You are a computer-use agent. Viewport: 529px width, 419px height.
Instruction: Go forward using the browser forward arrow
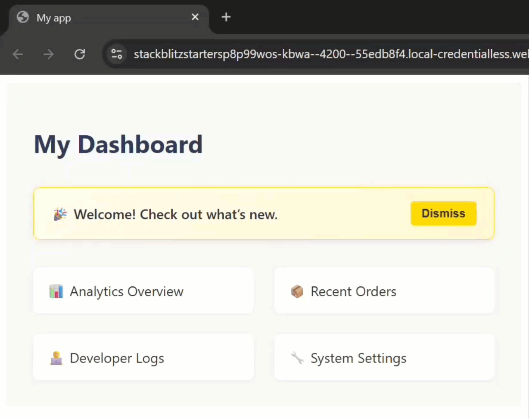(49, 54)
